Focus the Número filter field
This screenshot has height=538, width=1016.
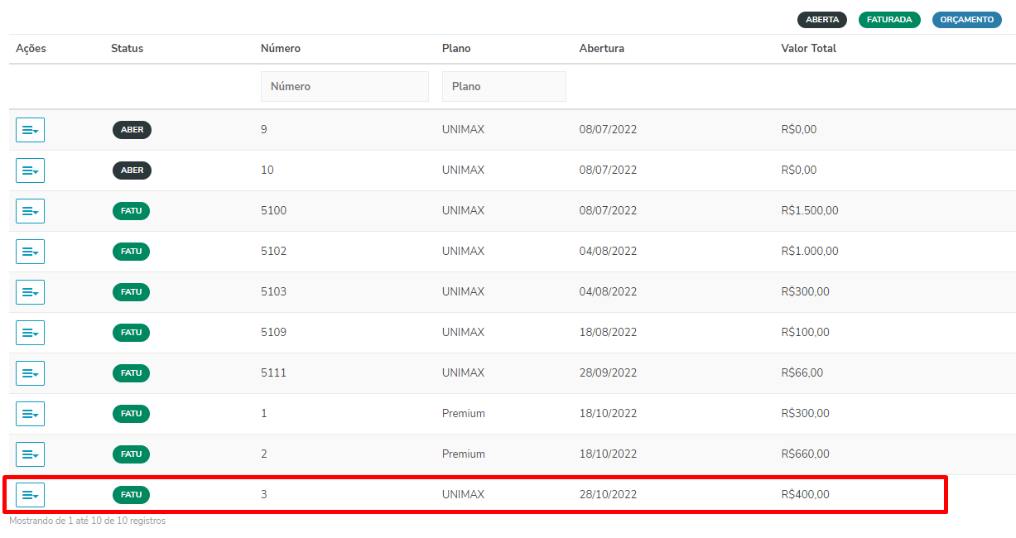[344, 86]
